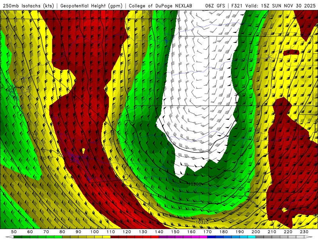Click the 220 value on the legend scale
Viewport: 318px width, 239px height.
coord(288,232)
